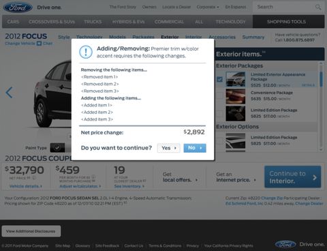
Task: Check the Convenience Package checkbox
Action: click(x=219, y=96)
